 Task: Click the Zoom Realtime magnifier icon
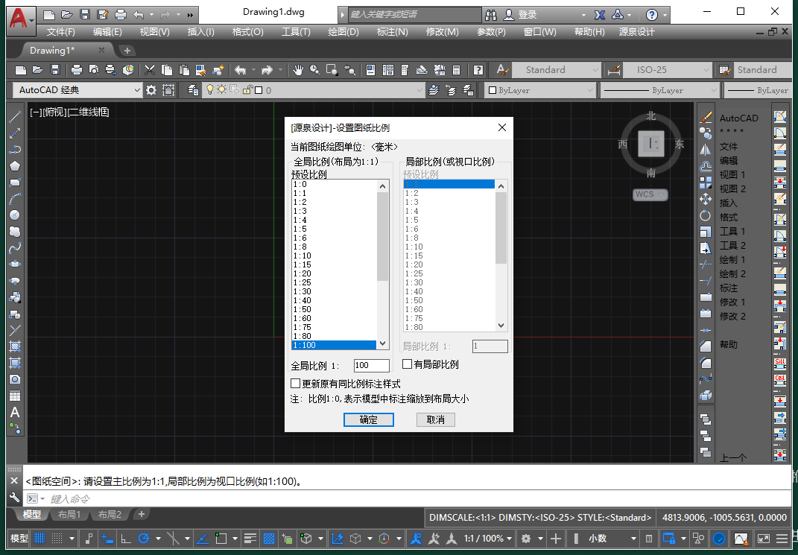pyautogui.click(x=315, y=70)
